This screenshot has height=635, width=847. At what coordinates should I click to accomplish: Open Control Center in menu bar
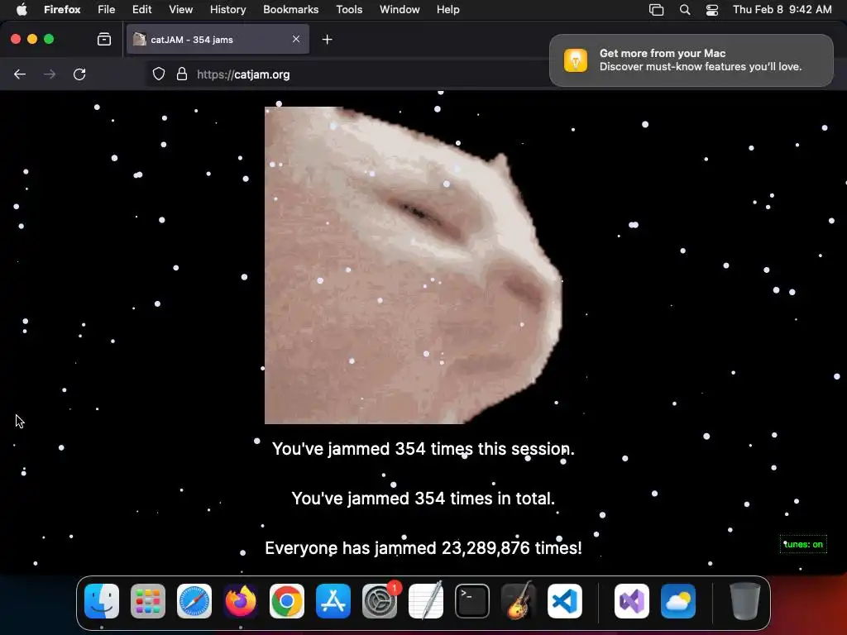(x=712, y=10)
